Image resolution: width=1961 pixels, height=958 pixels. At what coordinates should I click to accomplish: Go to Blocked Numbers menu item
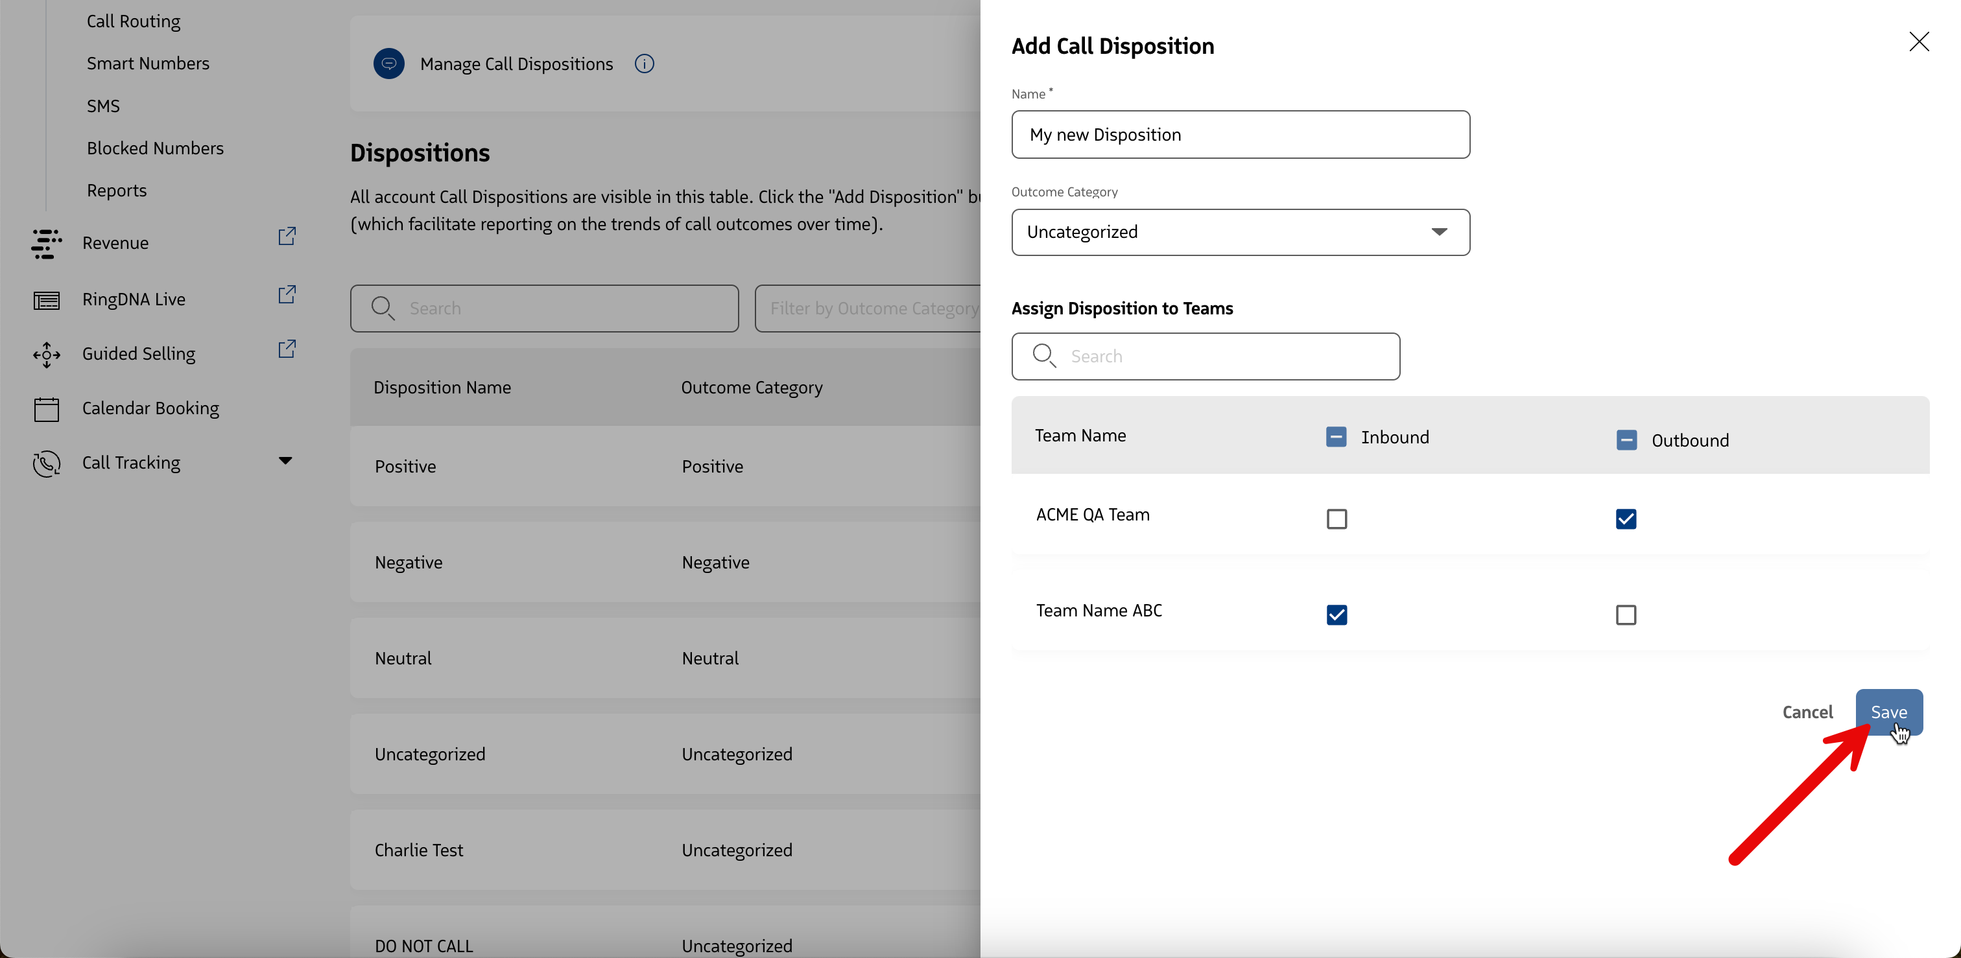click(x=154, y=148)
